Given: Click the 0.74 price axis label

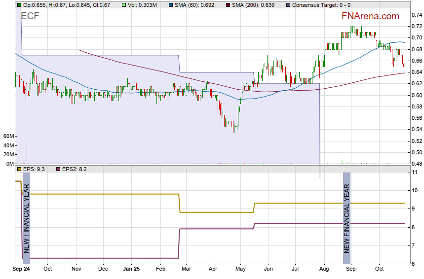Looking at the screenshot, I should 416,15.
